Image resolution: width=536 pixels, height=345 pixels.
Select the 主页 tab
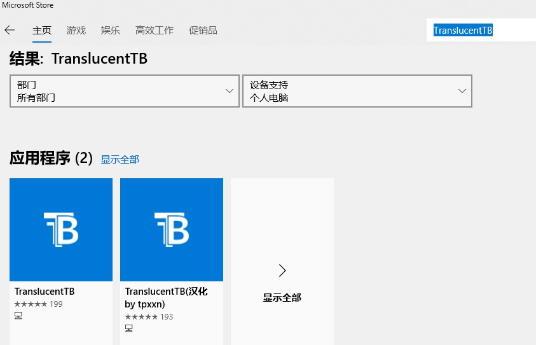point(42,30)
